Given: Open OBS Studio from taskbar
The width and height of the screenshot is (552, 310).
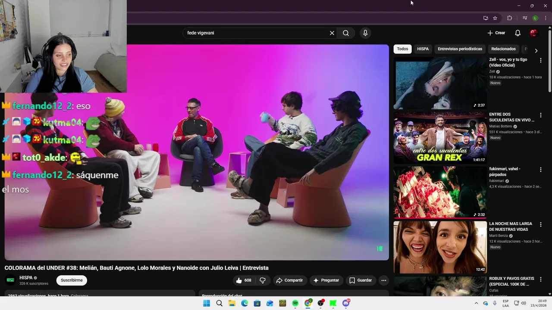Looking at the screenshot, I should pos(320,303).
